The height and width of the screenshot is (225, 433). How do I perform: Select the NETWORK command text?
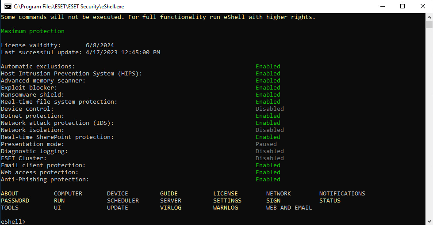[278, 194]
